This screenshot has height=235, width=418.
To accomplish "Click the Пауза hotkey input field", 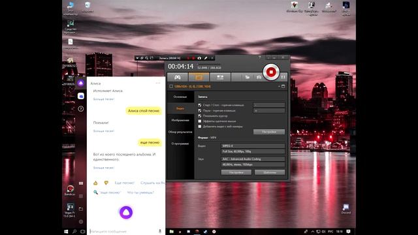I will [x=269, y=110].
